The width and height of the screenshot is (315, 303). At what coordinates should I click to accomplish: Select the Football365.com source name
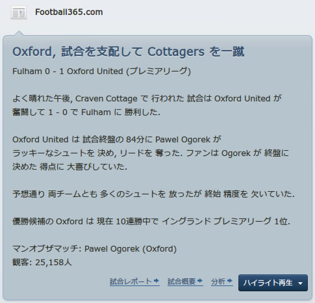69,12
